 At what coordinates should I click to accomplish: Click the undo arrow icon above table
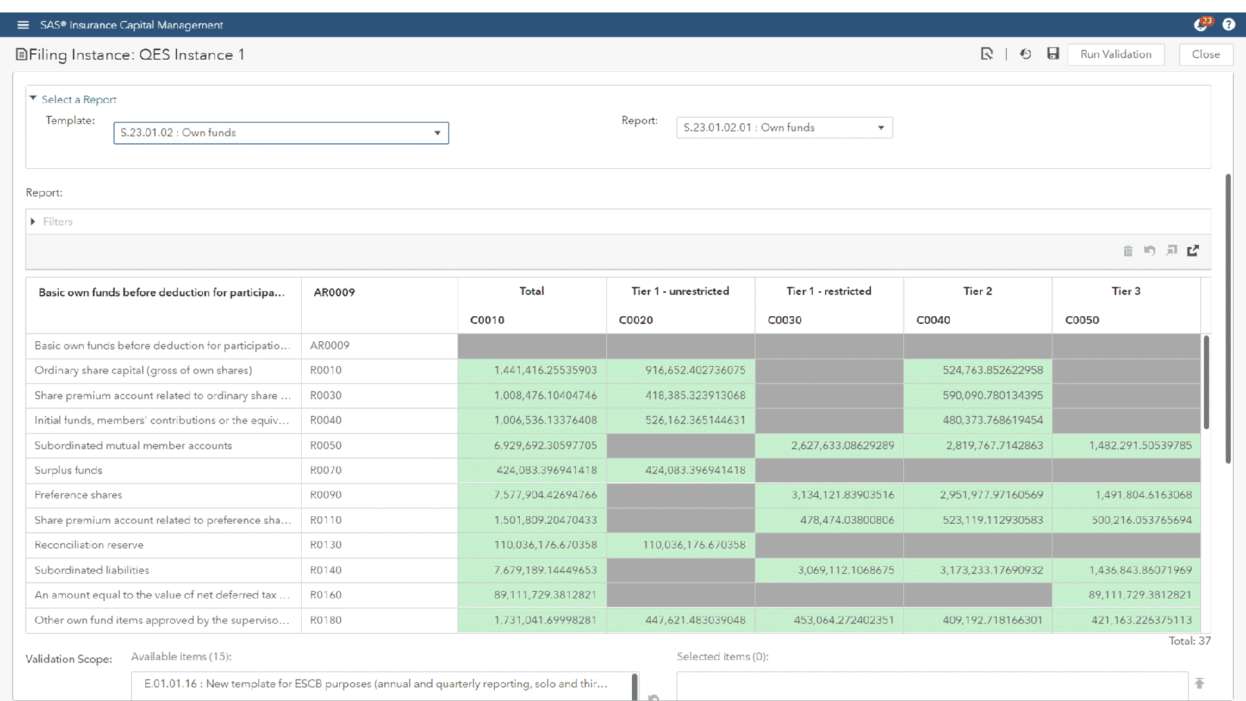click(1150, 251)
